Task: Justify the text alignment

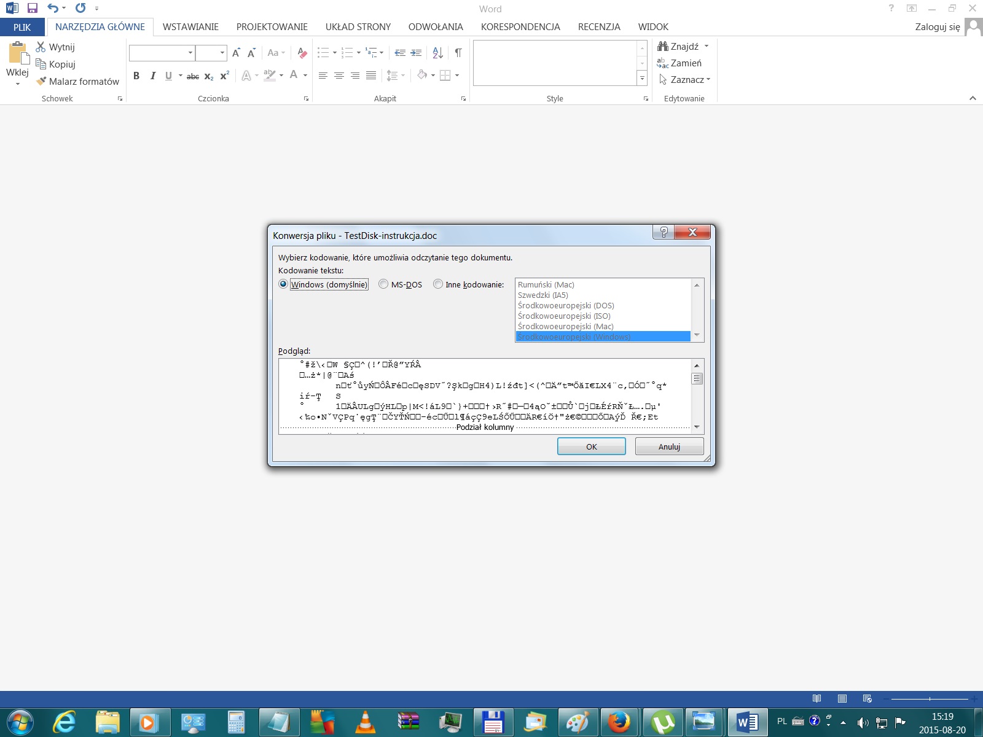Action: click(371, 76)
